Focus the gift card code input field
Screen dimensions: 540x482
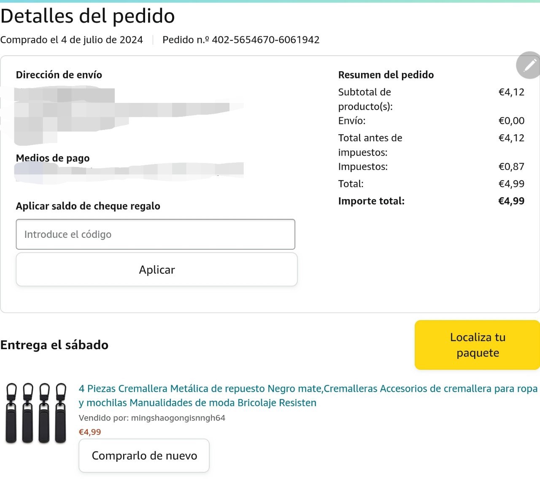pyautogui.click(x=155, y=234)
